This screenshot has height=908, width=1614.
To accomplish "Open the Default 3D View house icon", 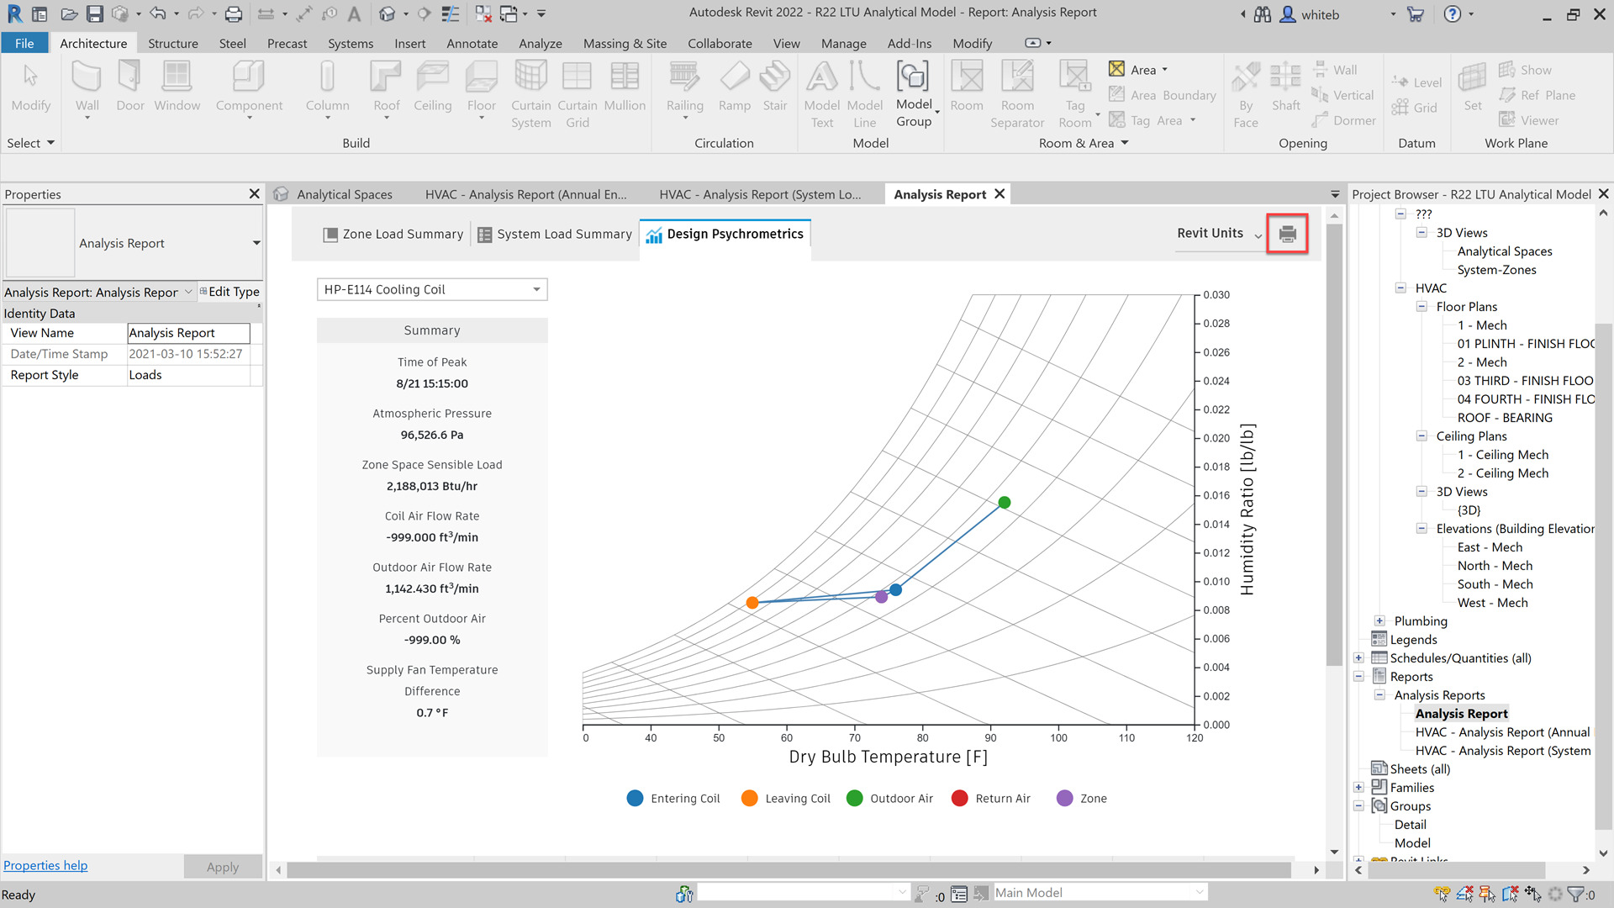I will click(x=386, y=14).
